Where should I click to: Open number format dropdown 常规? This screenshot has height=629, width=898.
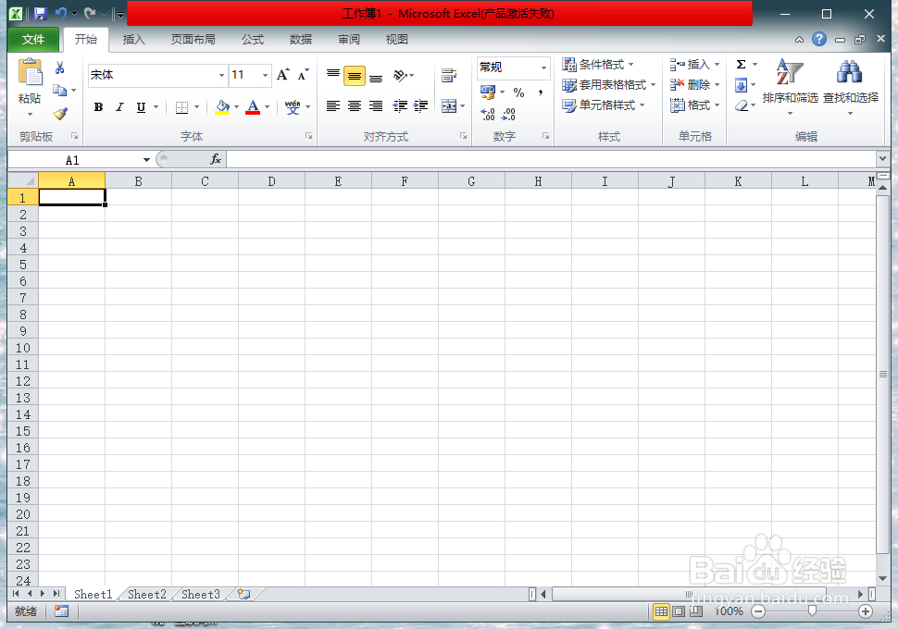[x=543, y=68]
